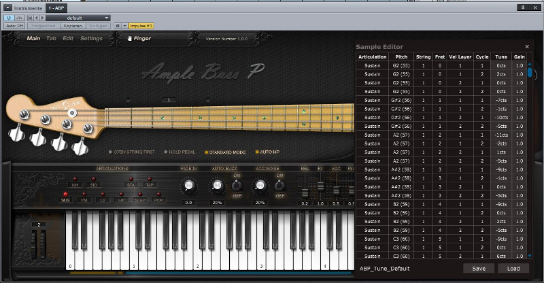Toggle Open String First option

tap(132, 152)
